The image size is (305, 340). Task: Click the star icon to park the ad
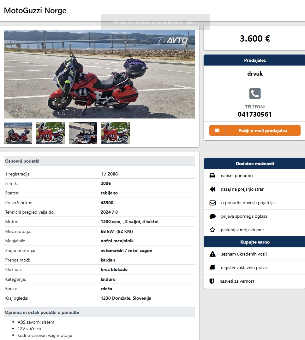(x=212, y=230)
